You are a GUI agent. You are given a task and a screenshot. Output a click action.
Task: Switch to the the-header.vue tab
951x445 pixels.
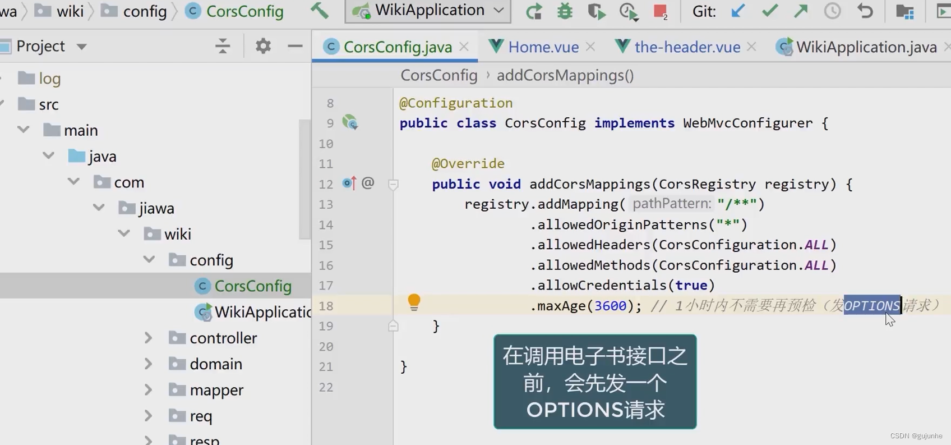[x=687, y=47]
